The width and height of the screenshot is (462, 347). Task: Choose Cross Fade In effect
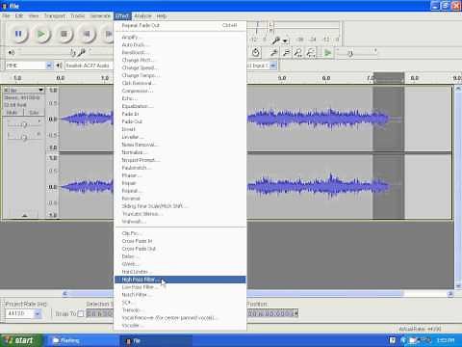tap(180, 241)
